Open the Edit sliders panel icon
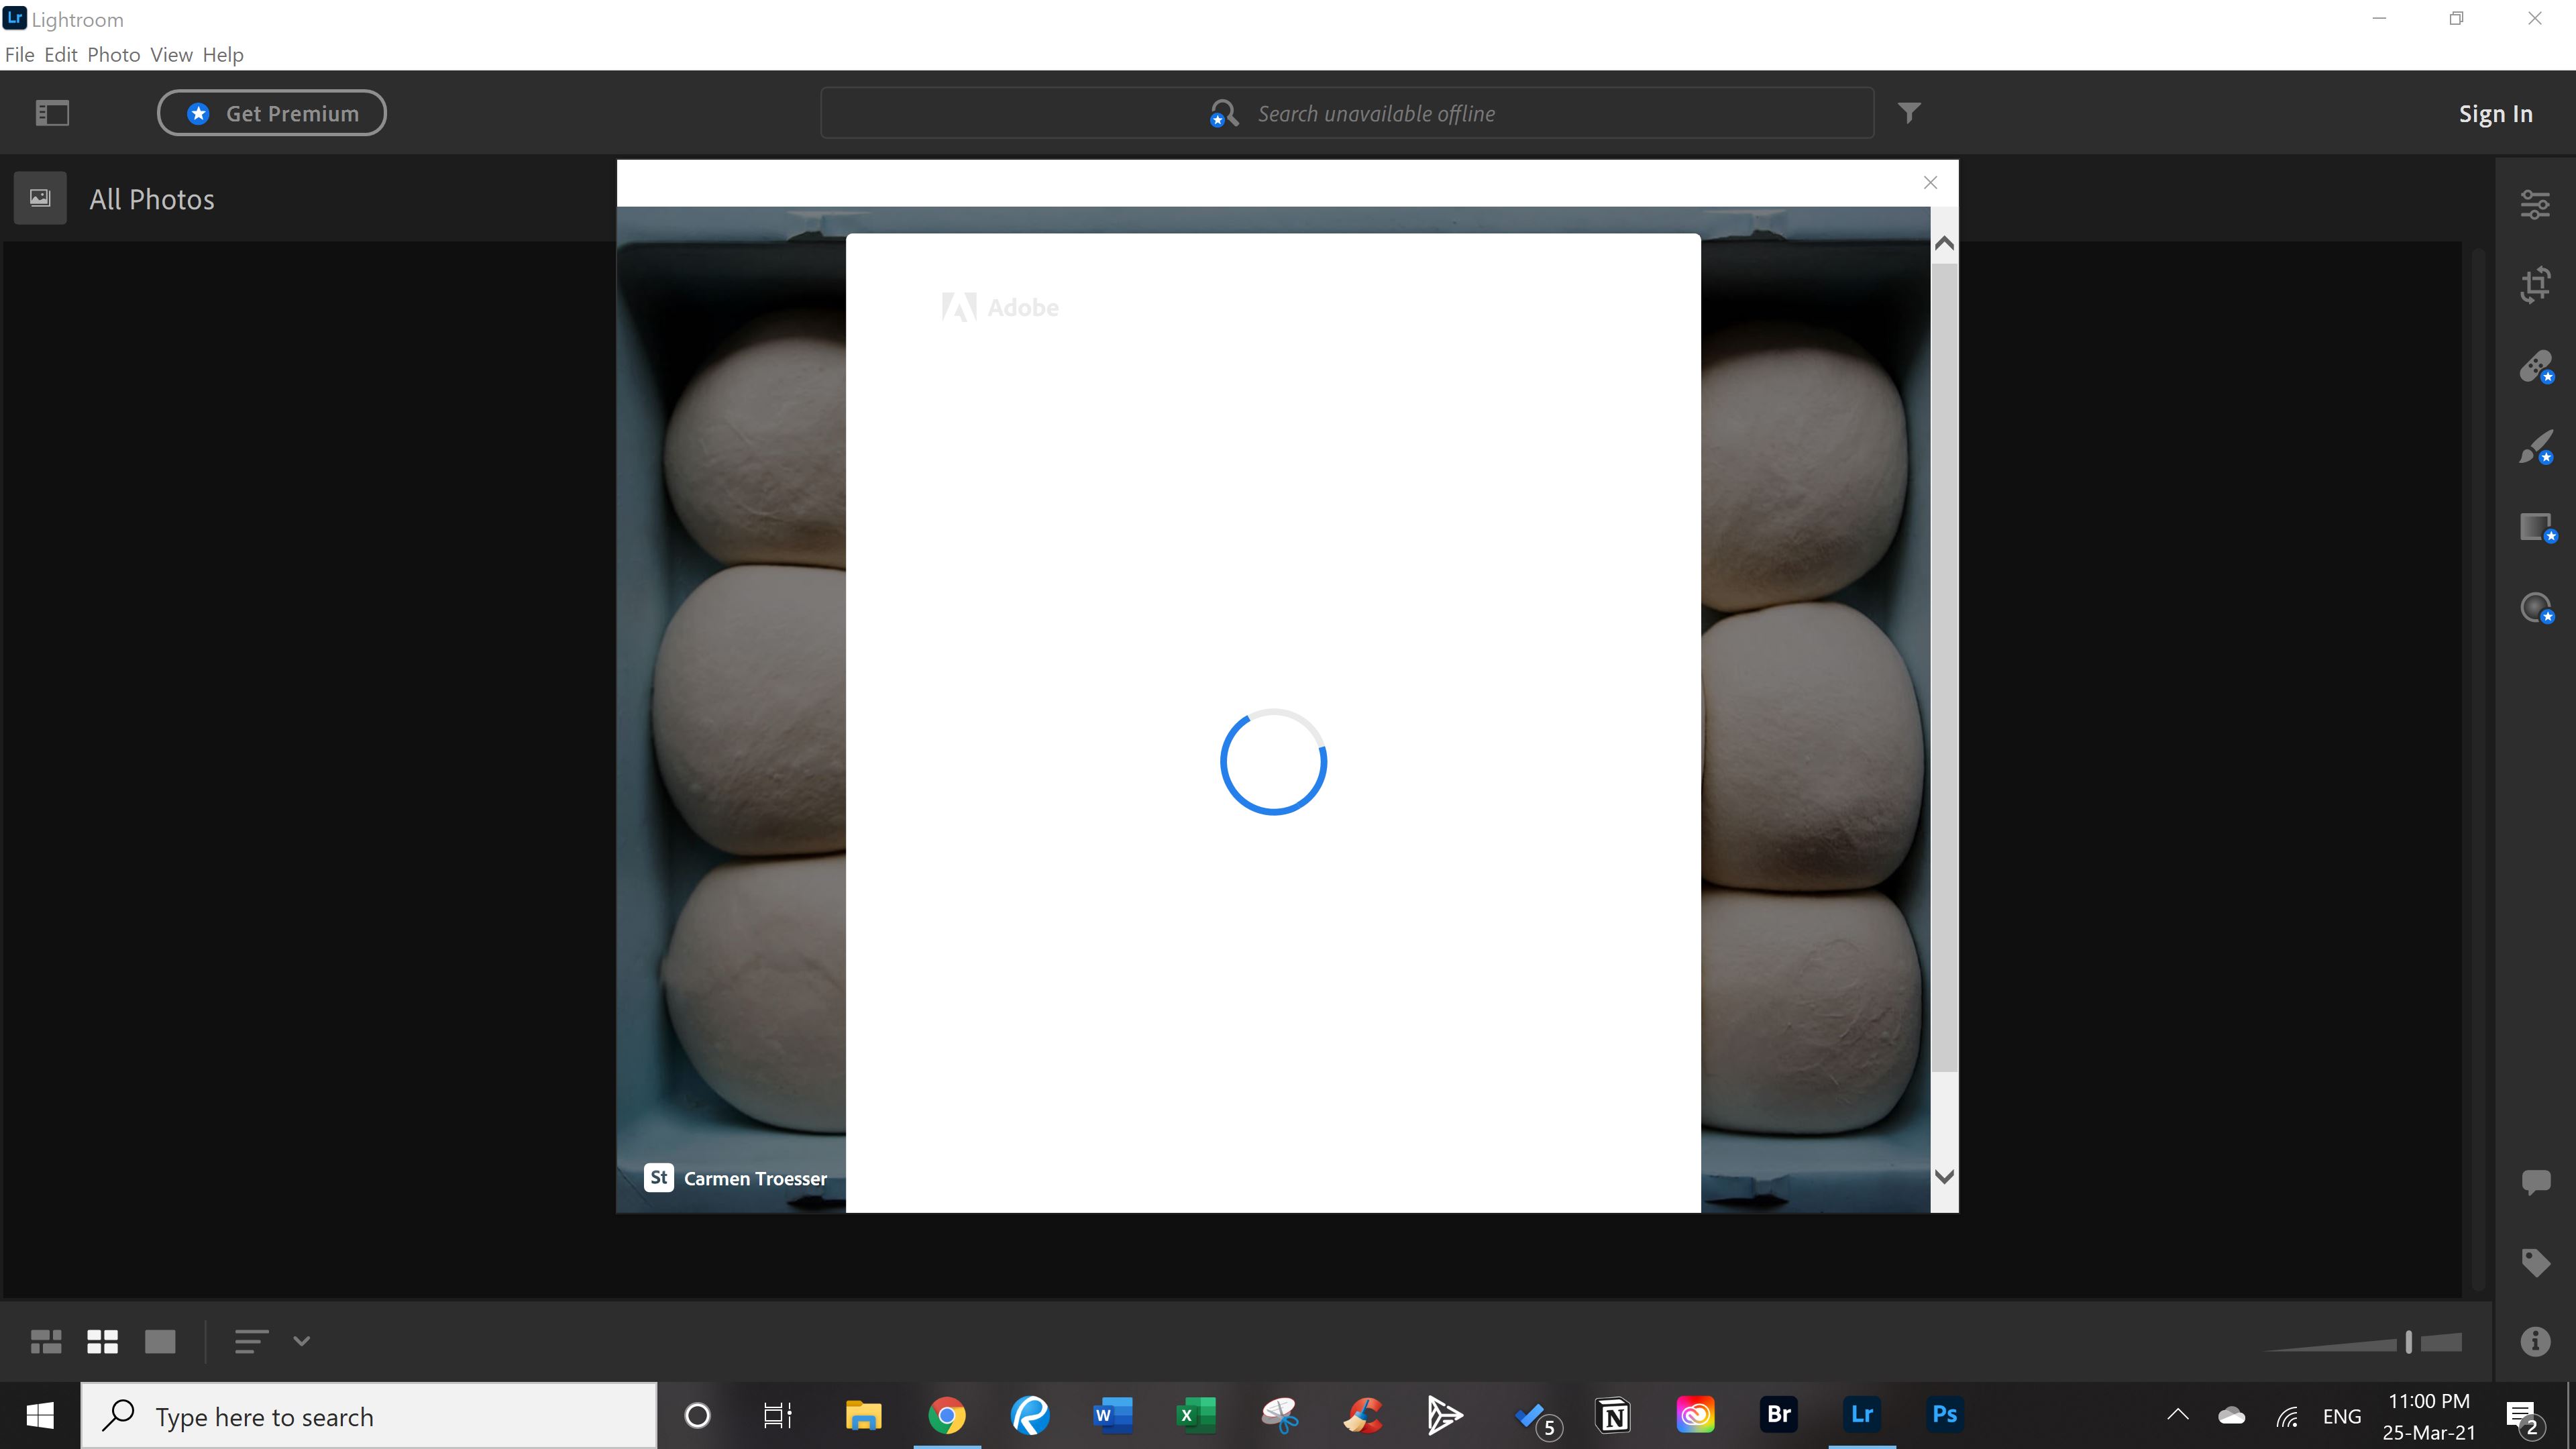2576x1449 pixels. click(x=2534, y=205)
